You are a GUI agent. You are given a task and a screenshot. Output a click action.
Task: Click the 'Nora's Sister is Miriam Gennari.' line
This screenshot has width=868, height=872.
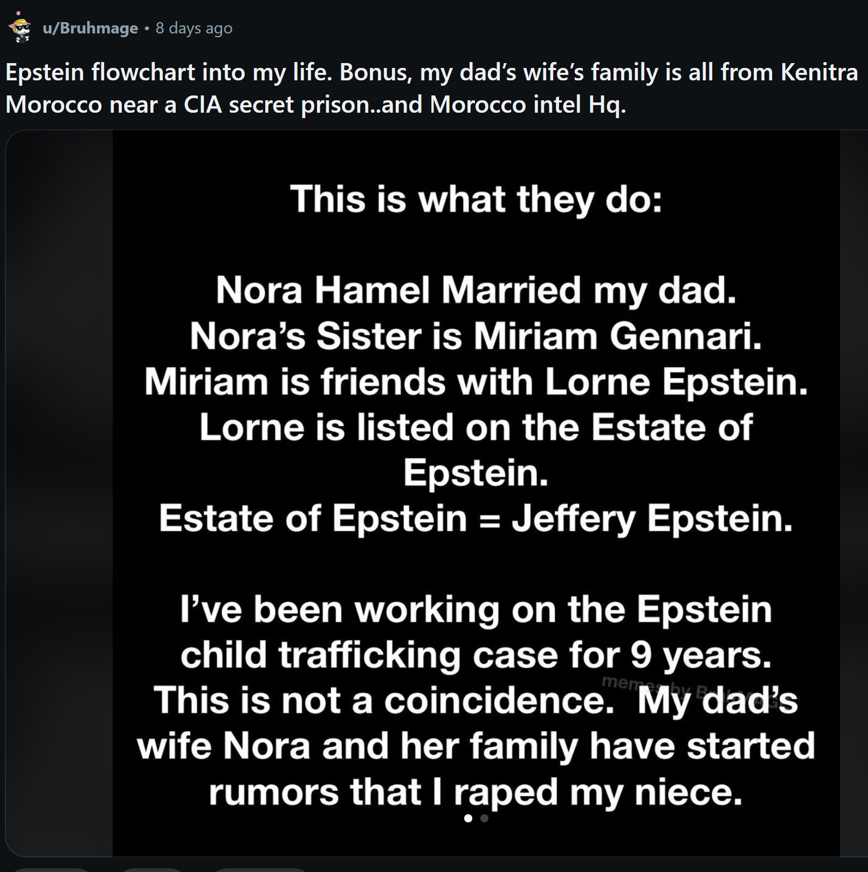(x=476, y=336)
